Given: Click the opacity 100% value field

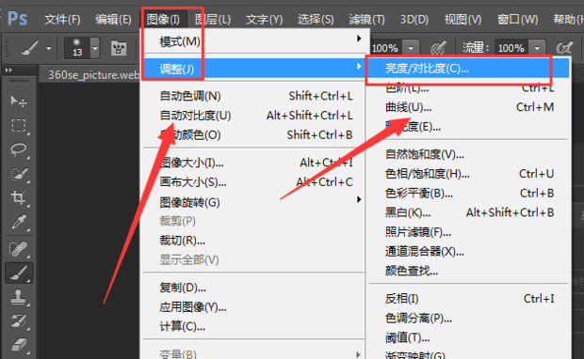Looking at the screenshot, I should point(385,48).
